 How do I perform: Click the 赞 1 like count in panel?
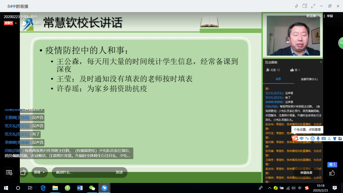[x=295, y=70]
